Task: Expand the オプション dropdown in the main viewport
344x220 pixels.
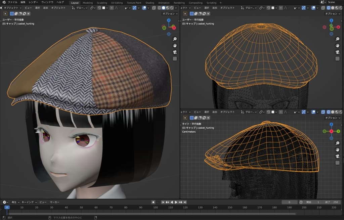Action: click(170, 14)
